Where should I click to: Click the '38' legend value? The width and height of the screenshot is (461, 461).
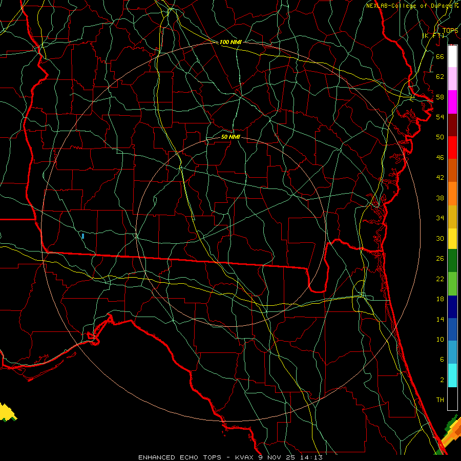(x=440, y=198)
